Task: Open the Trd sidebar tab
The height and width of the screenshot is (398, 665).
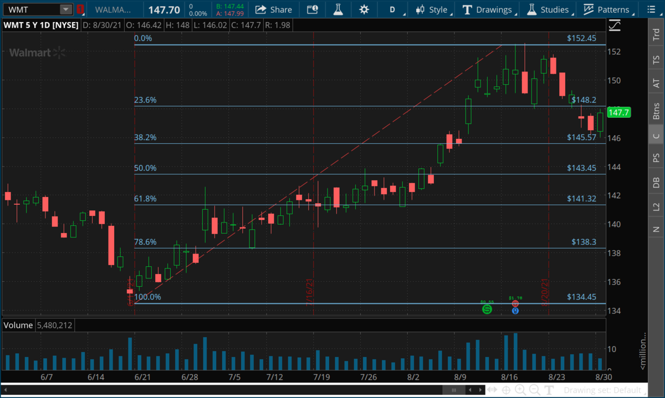Action: [x=656, y=34]
